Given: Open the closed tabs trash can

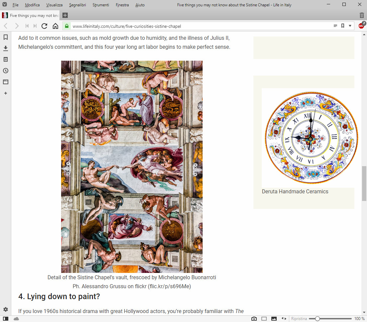Looking at the screenshot, I should click(362, 16).
